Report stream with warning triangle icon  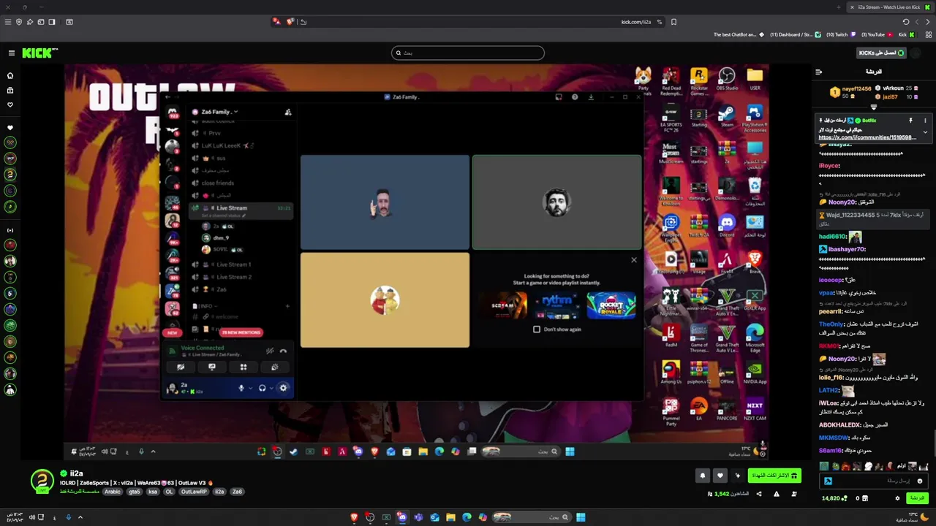tap(776, 495)
